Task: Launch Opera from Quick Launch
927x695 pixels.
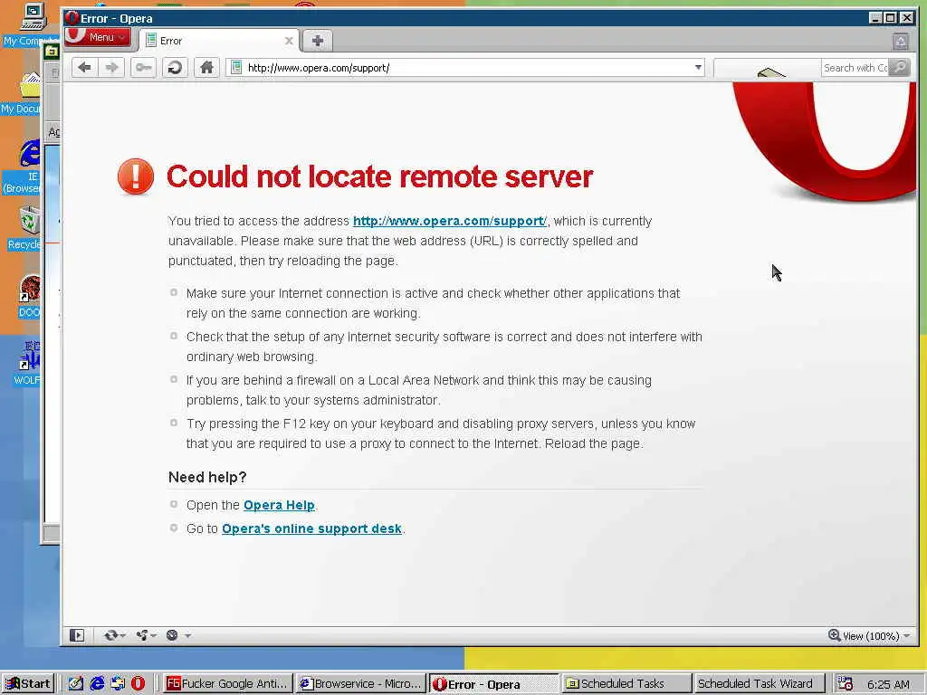Action: click(139, 684)
